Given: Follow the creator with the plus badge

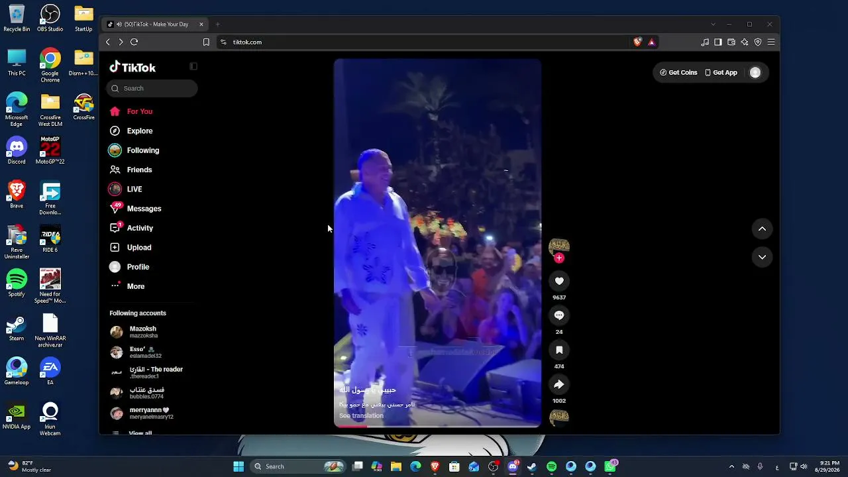Looking at the screenshot, I should point(559,258).
